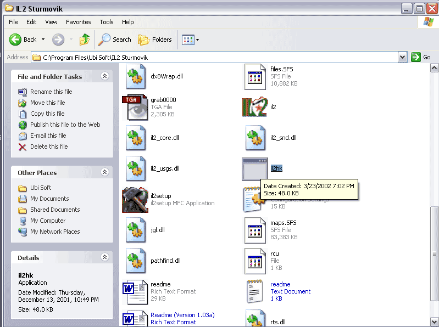Select the grab0000 TGA file icon
Viewport: 439px width, 327px height.
point(135,108)
